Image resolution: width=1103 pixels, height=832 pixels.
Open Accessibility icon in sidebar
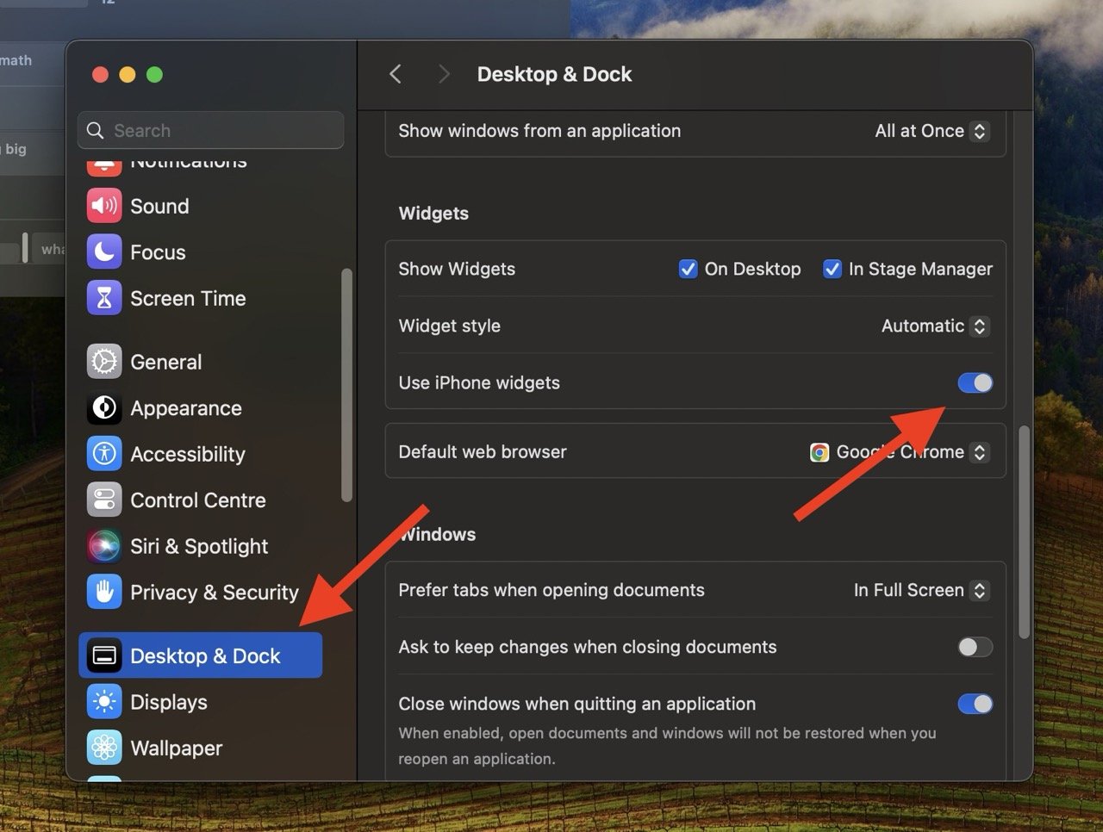pyautogui.click(x=104, y=454)
